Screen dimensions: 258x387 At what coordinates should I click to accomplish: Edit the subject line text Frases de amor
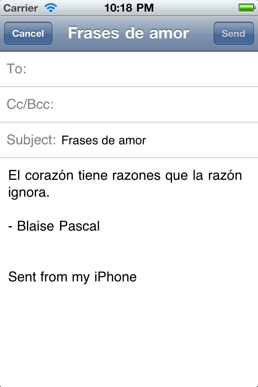104,140
